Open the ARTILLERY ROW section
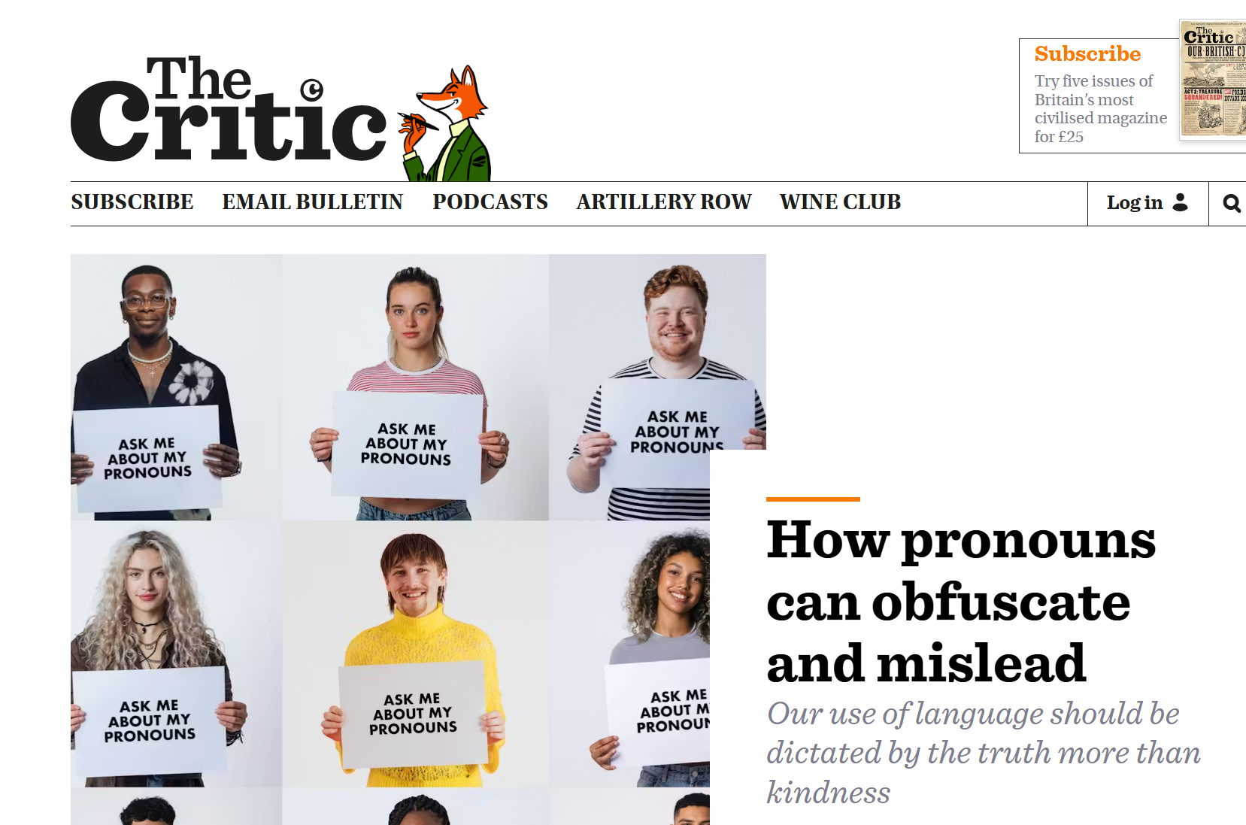Image resolution: width=1246 pixels, height=825 pixels. coord(664,202)
